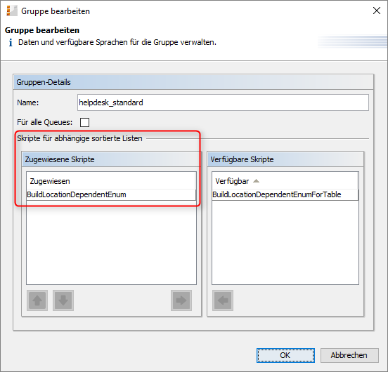Sort by the Zugewiesen column header

click(111, 181)
